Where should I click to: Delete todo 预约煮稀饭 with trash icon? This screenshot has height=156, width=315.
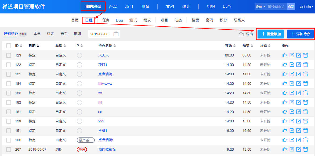pyautogui.click(x=306, y=150)
